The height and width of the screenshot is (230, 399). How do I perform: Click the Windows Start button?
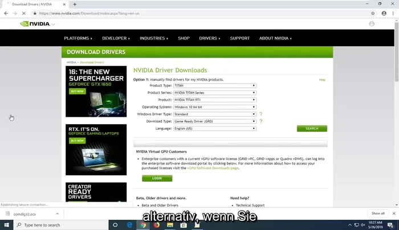6,225
